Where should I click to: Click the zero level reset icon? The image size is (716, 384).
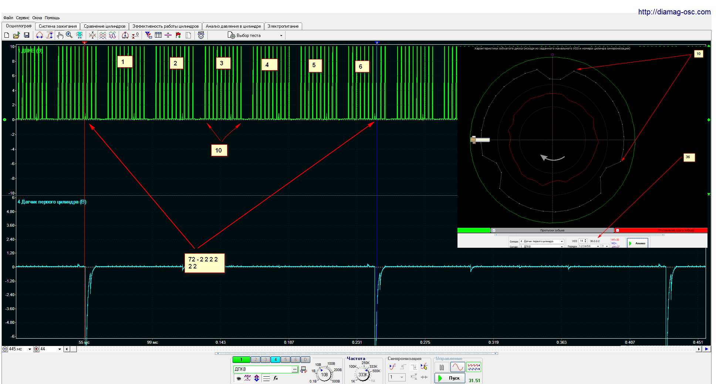point(135,35)
